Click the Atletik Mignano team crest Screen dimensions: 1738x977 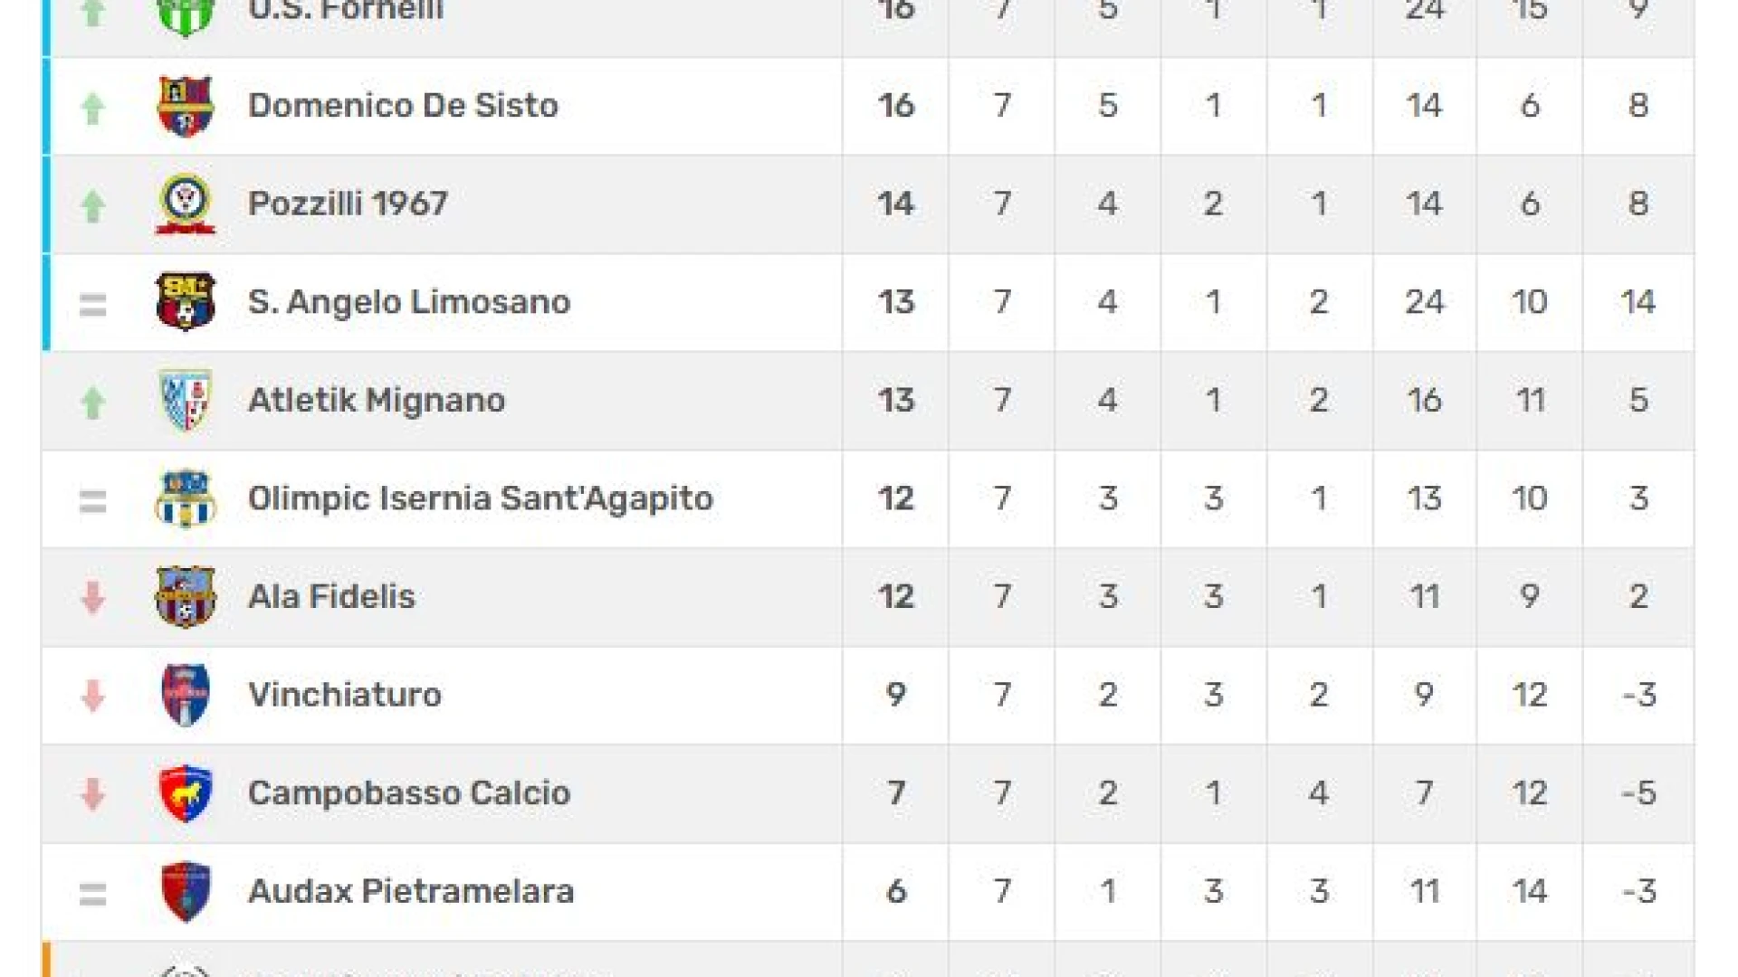(186, 400)
